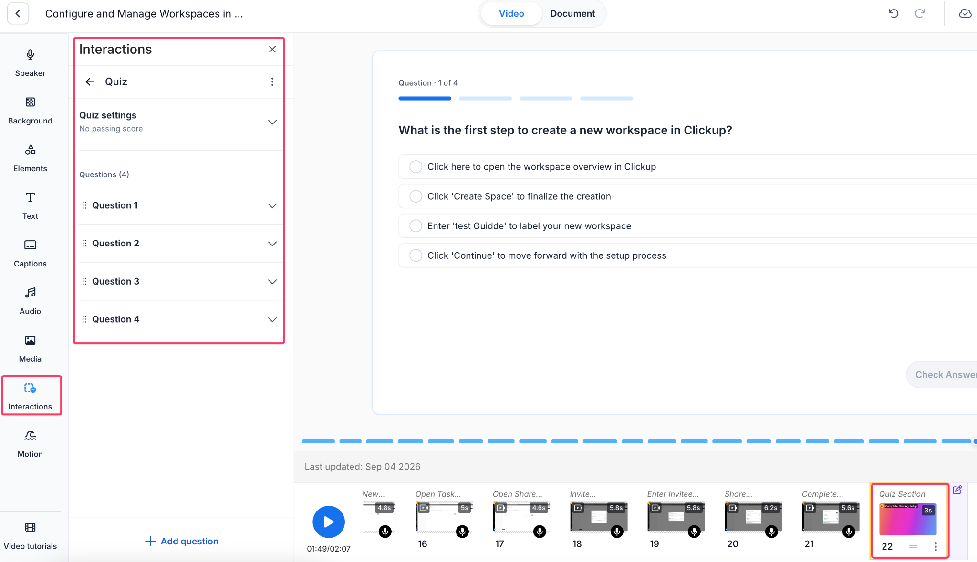The image size is (977, 562).
Task: Play the video
Action: [x=329, y=522]
